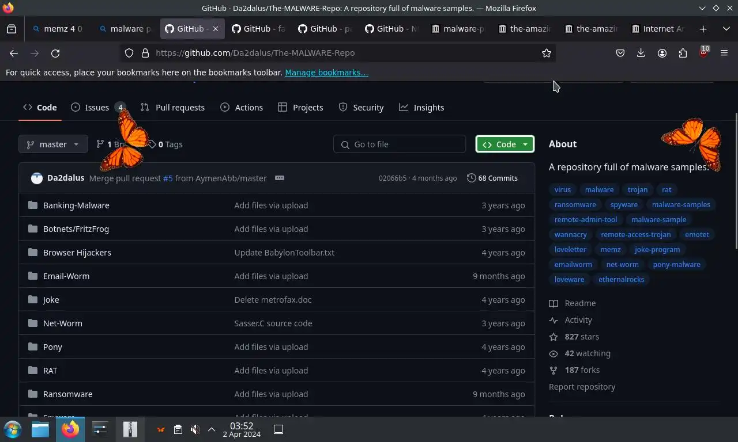Open the 68 Commits history
This screenshot has width=738, height=442.
(x=492, y=178)
